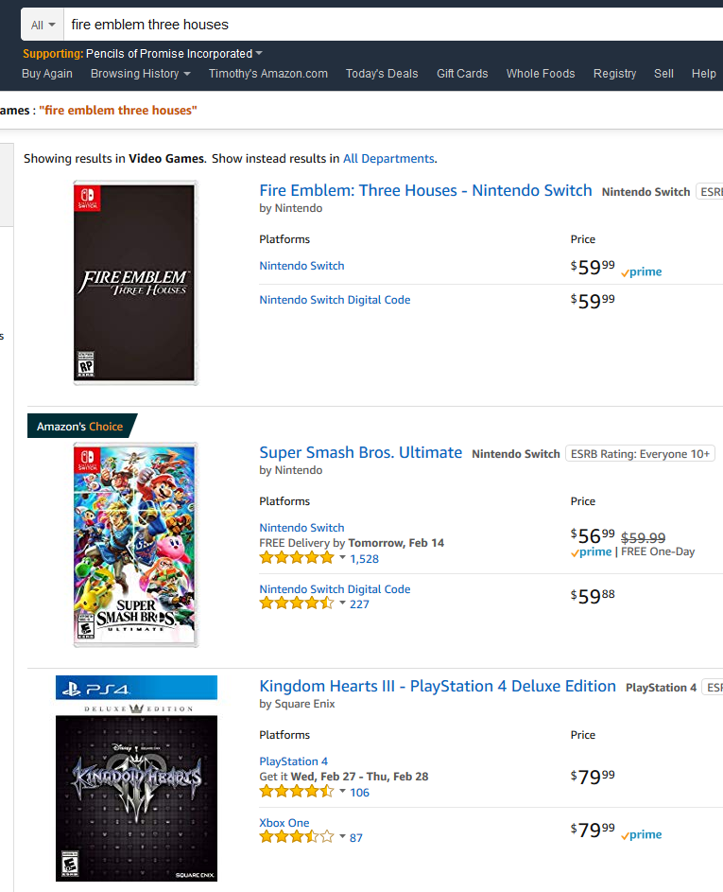This screenshot has height=892, width=723.
Task: Click the search field containing fire emblem three houses
Action: 393,25
